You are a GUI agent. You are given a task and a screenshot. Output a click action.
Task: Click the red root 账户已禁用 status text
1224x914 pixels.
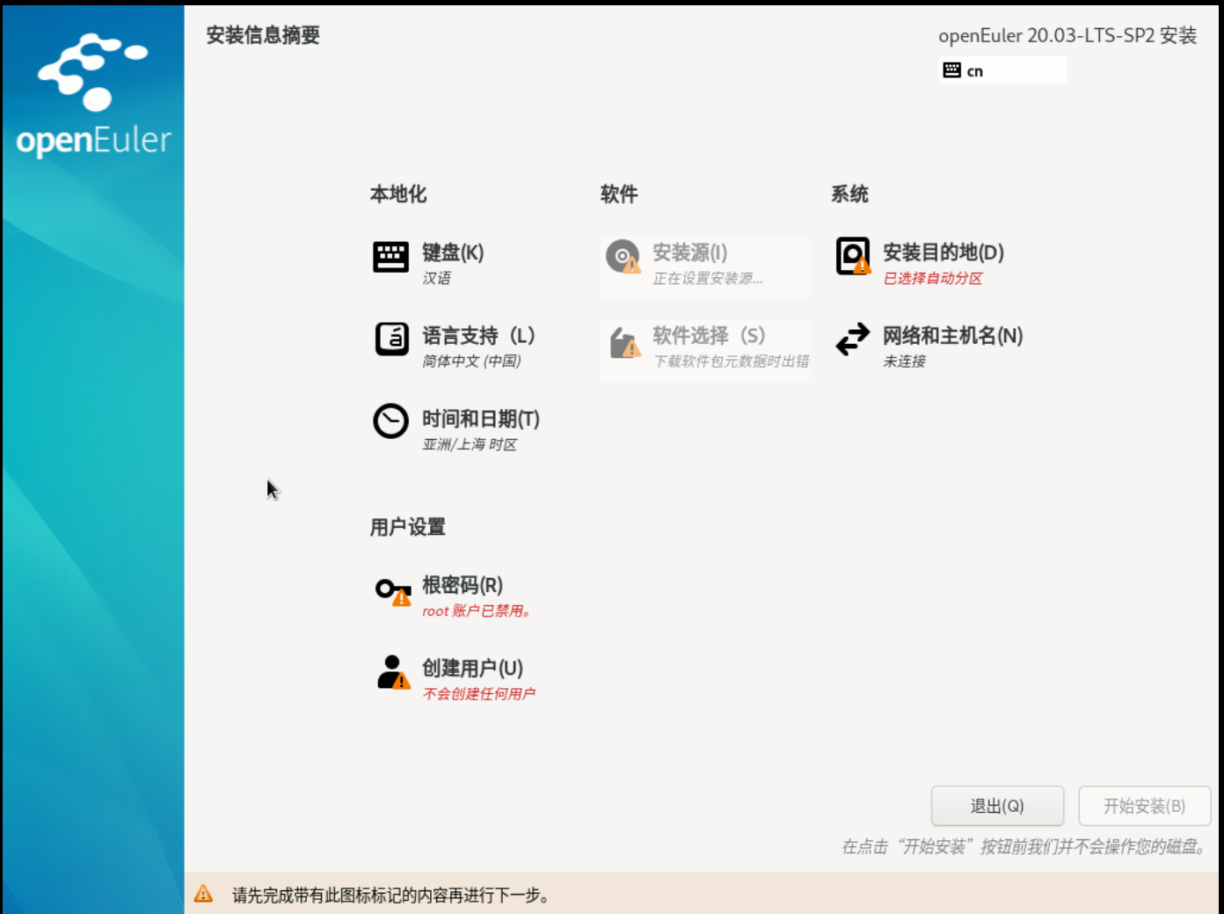477,611
